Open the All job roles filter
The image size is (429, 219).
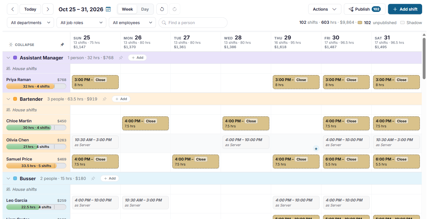(81, 23)
